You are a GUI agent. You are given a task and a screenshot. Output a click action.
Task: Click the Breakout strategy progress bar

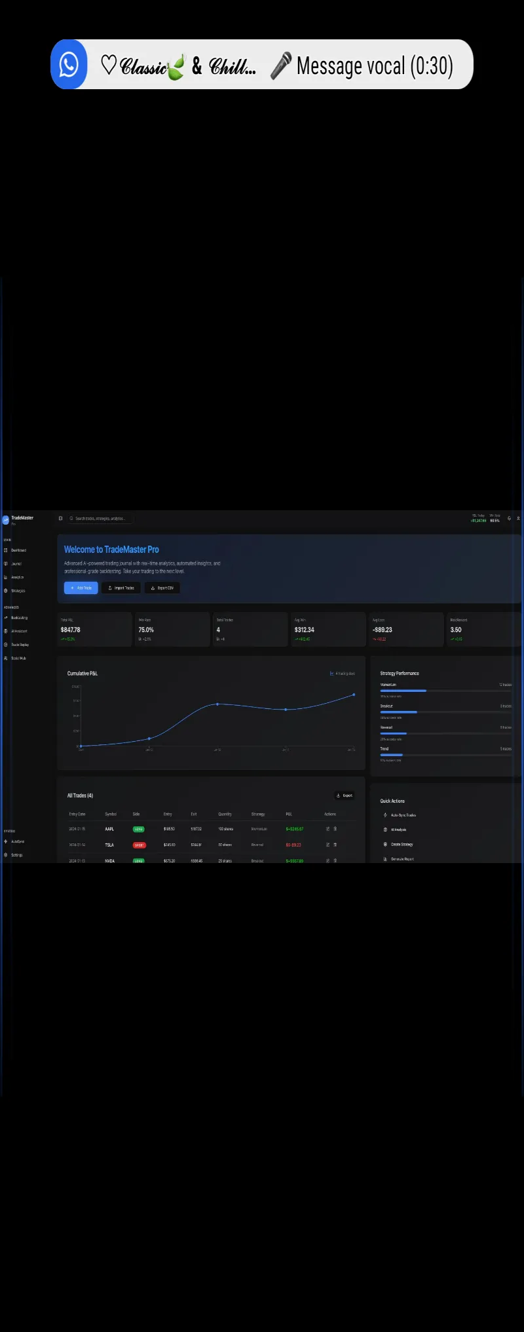pyautogui.click(x=446, y=712)
